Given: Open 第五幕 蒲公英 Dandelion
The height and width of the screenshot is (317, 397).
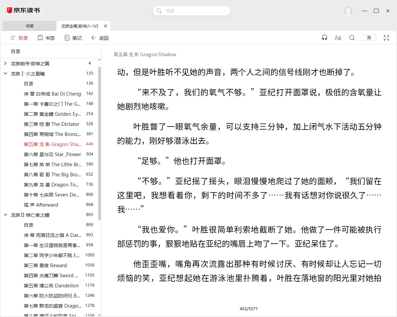Looking at the screenshot, I should click(51, 286).
